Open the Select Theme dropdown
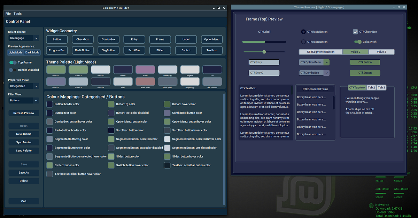 point(23,38)
